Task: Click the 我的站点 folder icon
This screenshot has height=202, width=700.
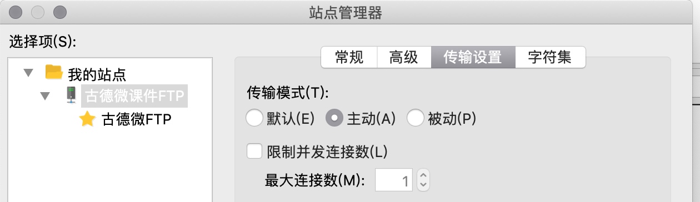Action: 53,72
